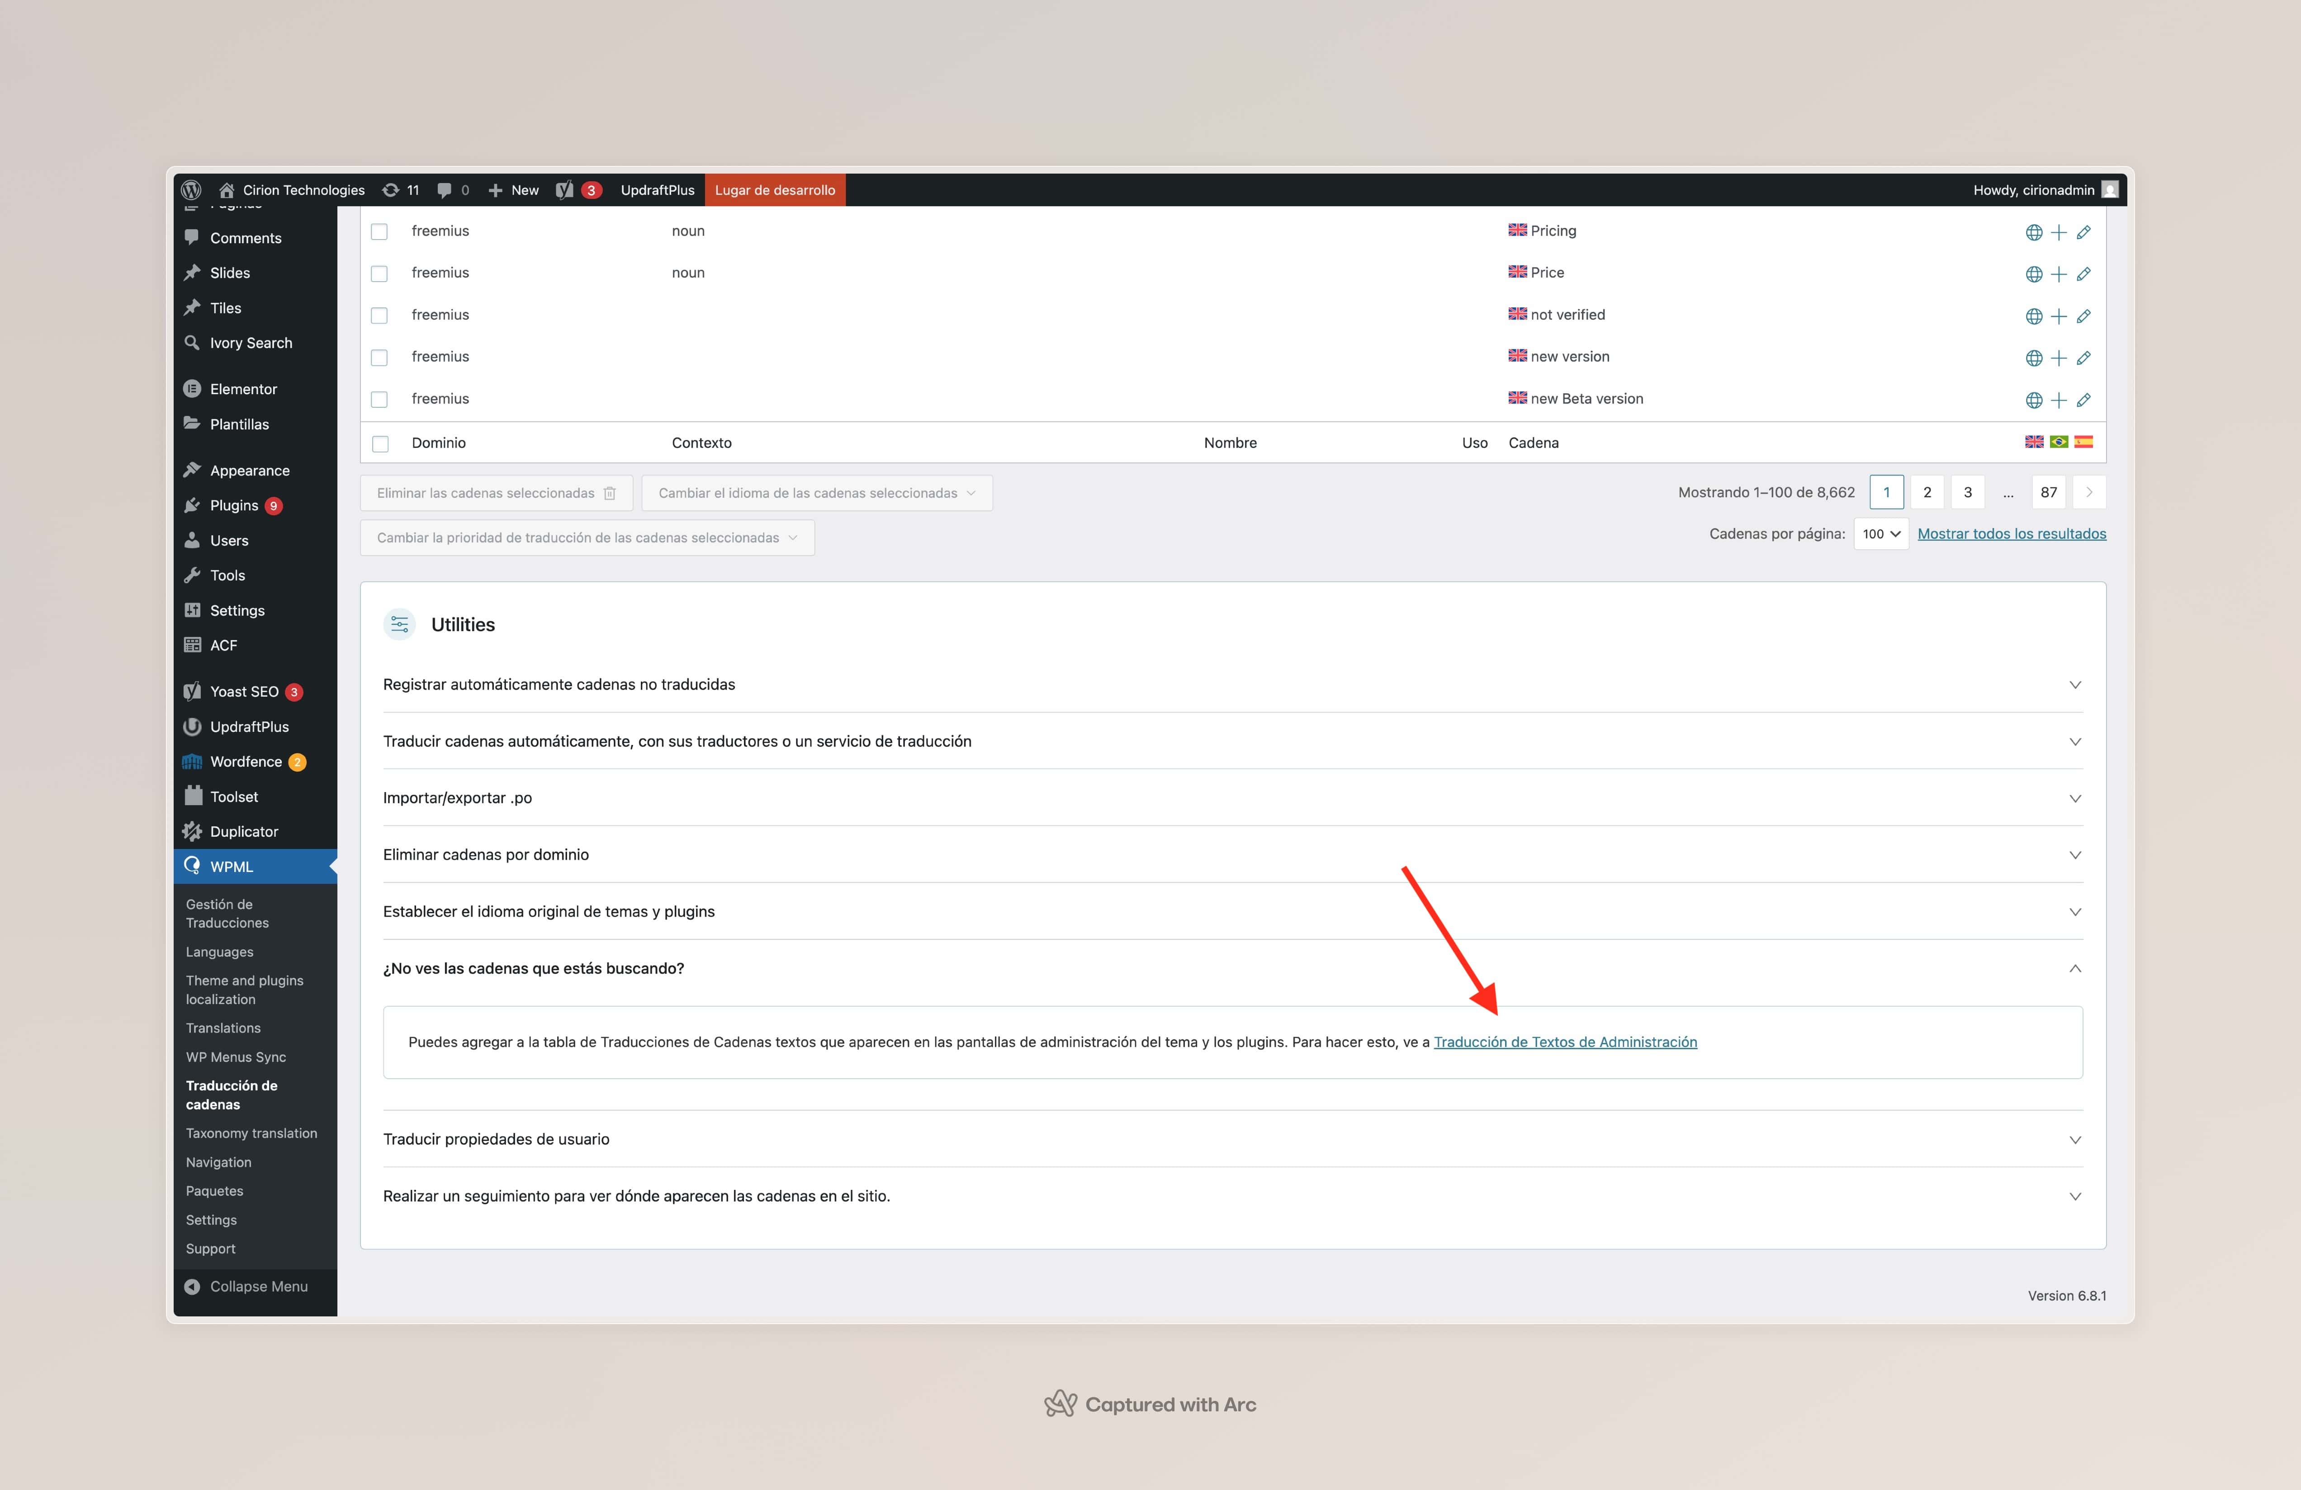Click the plus icon for new version
2301x1490 pixels.
tap(2060, 358)
